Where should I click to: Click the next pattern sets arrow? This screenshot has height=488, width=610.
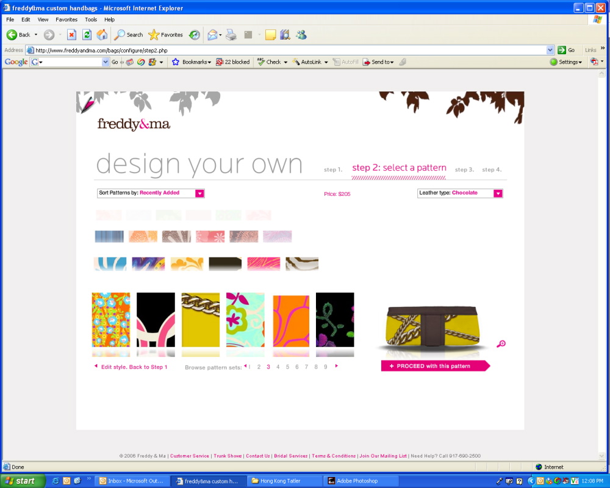click(337, 366)
